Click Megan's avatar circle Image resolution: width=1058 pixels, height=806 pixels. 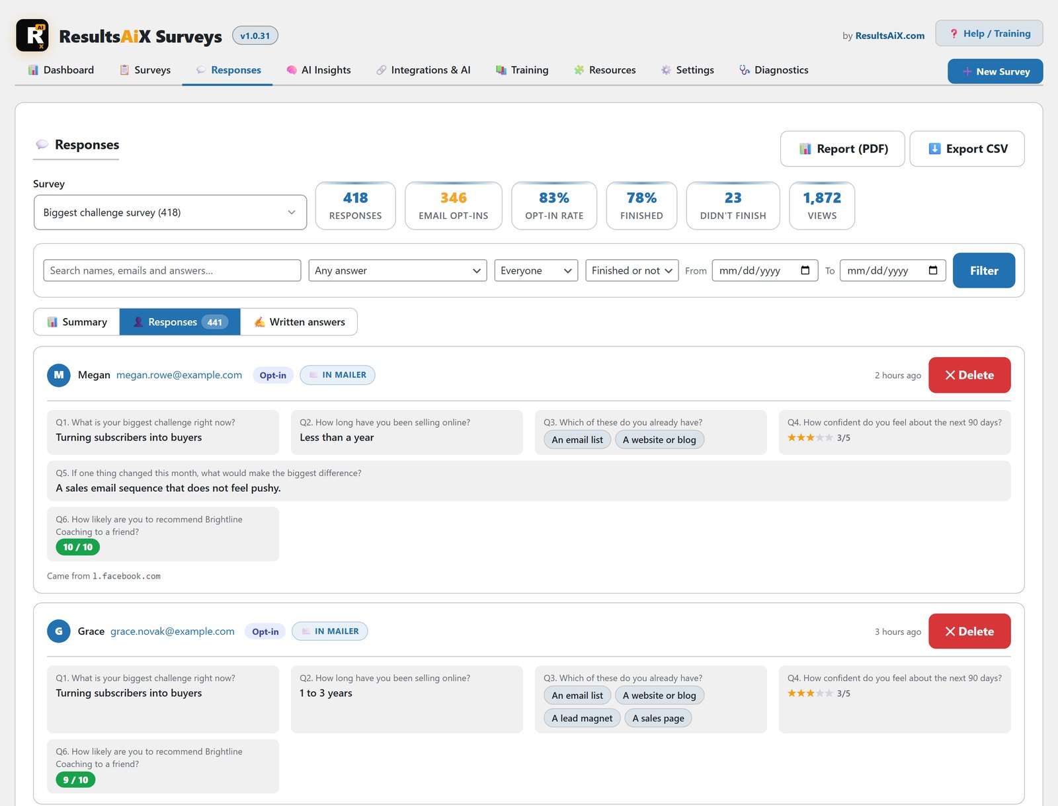click(59, 375)
